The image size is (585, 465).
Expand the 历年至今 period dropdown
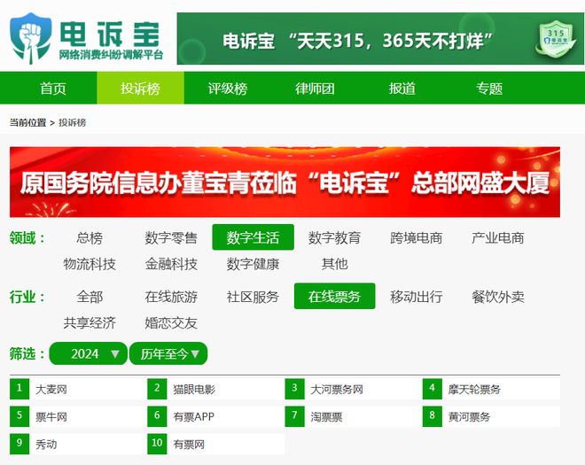click(x=168, y=353)
